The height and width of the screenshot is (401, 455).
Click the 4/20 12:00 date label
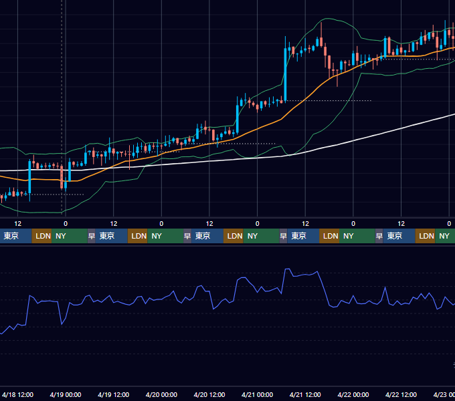(x=209, y=394)
